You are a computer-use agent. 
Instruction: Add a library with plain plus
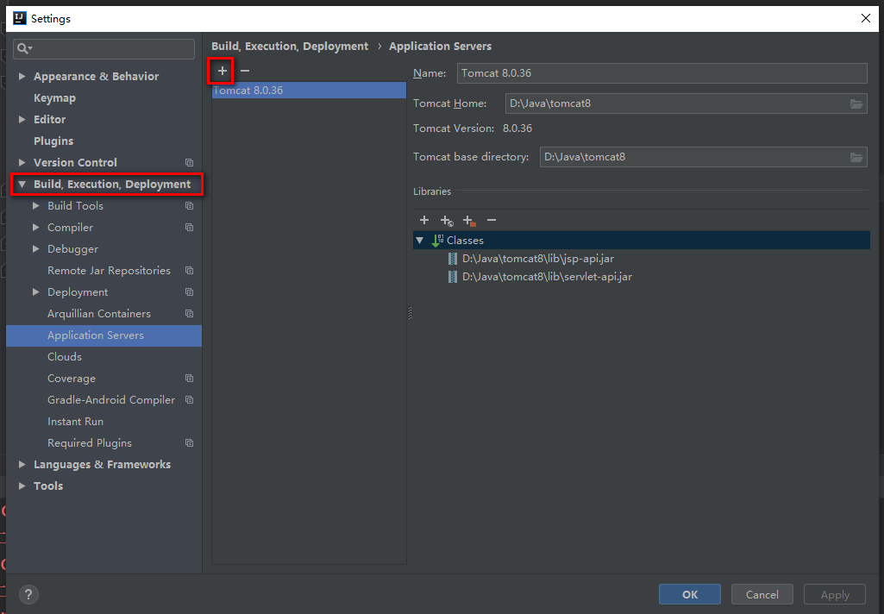pos(424,220)
